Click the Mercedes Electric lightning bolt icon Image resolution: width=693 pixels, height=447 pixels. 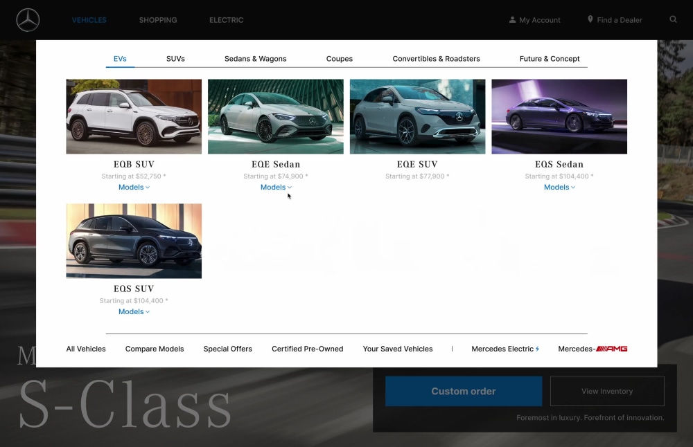[538, 349]
